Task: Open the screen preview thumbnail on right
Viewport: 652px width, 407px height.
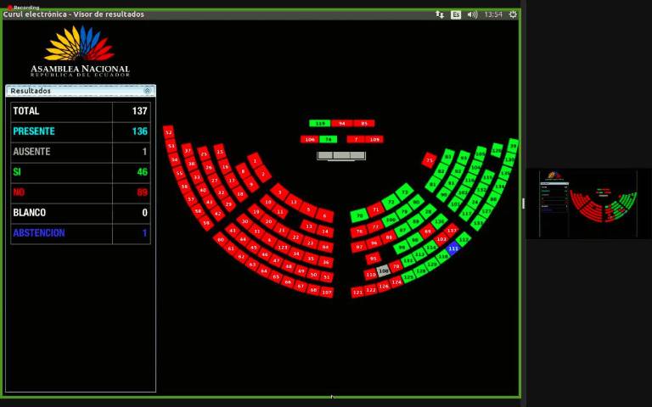Action: (x=588, y=203)
